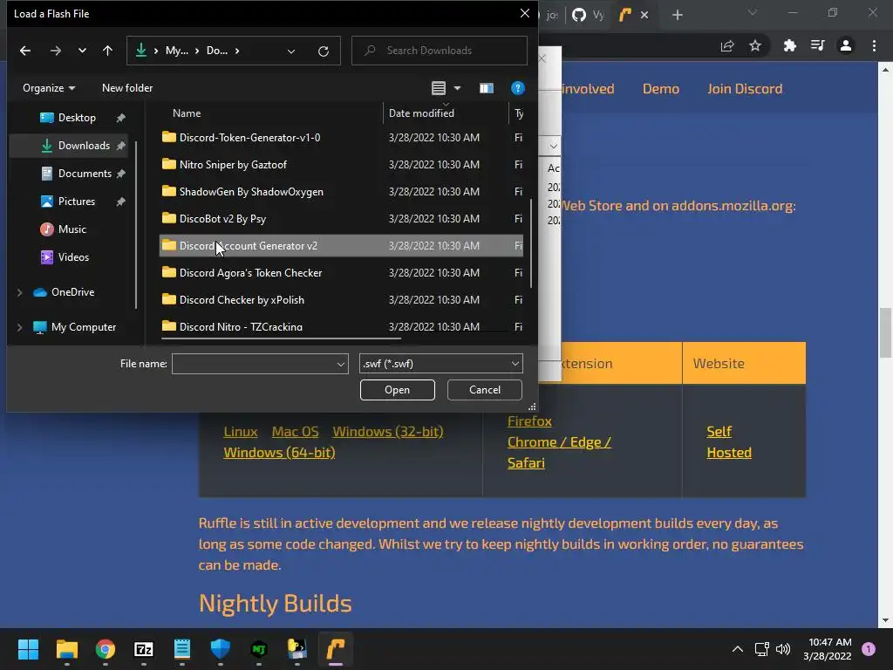The height and width of the screenshot is (670, 893).
Task: Sort files by Date modified column
Action: coord(421,113)
